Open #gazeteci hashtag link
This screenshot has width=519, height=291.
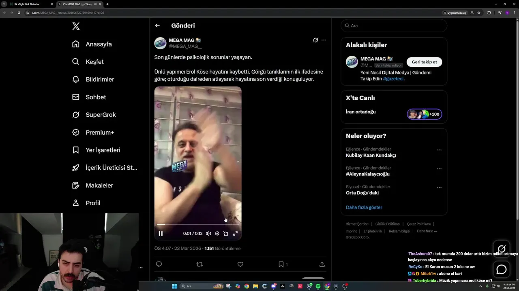(x=393, y=79)
